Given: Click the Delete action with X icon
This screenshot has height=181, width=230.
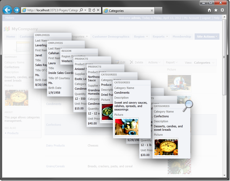Looking at the screenshot, I should click(x=137, y=62).
